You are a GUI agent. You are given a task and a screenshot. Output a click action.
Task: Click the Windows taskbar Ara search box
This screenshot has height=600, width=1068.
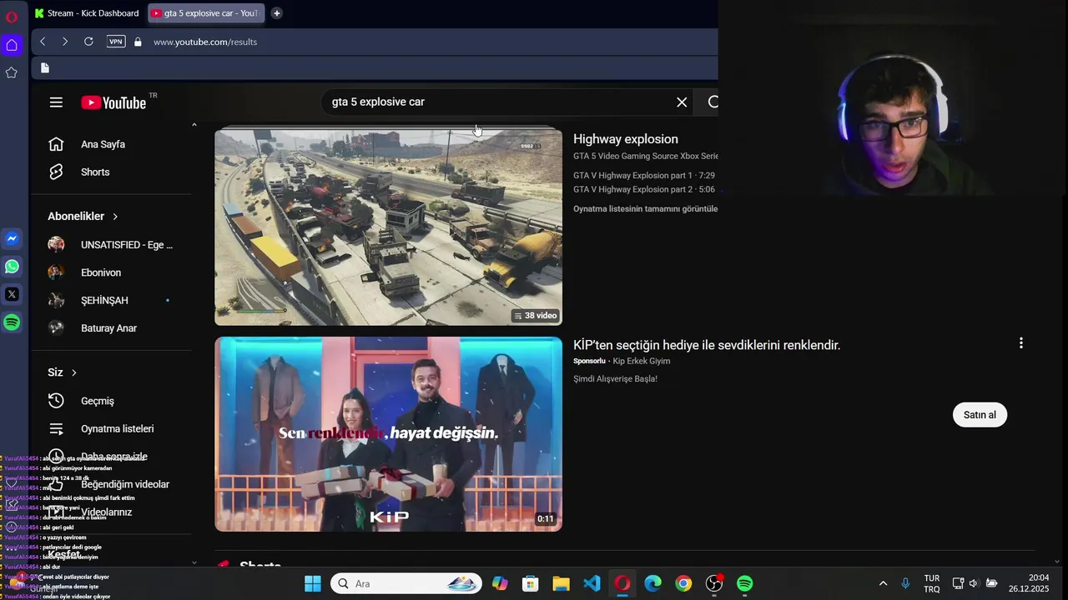pyautogui.click(x=406, y=583)
